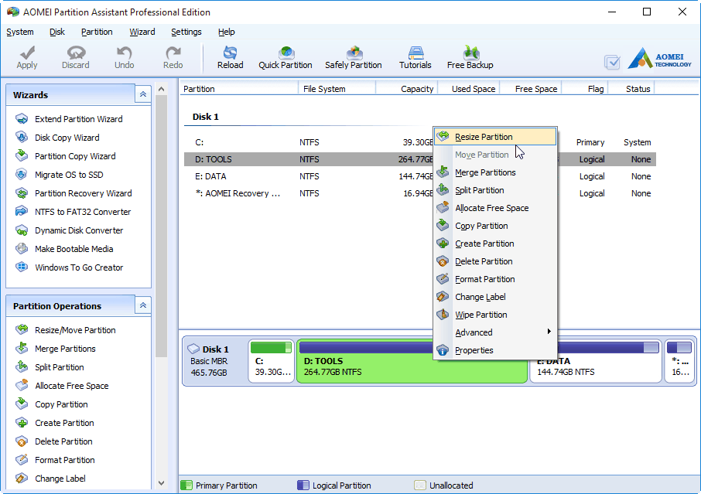Click the Reload toolbar icon

point(230,57)
